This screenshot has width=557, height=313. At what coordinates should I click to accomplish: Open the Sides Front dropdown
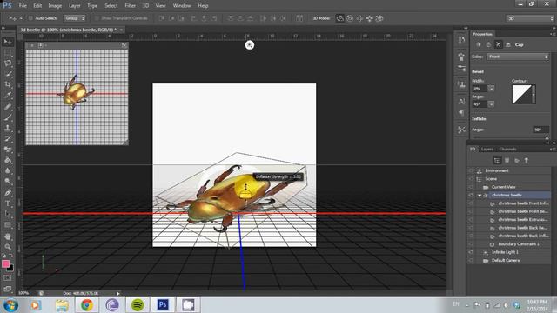tap(518, 57)
